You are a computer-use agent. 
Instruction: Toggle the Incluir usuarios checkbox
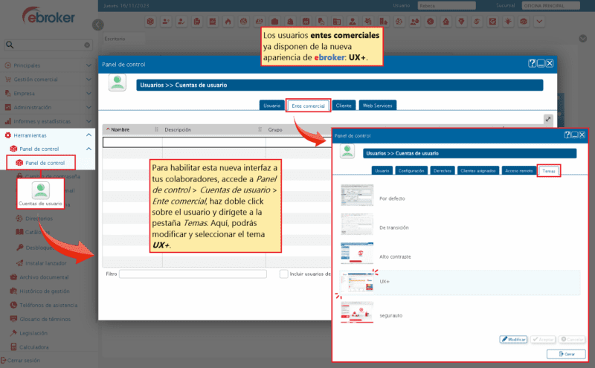284,274
